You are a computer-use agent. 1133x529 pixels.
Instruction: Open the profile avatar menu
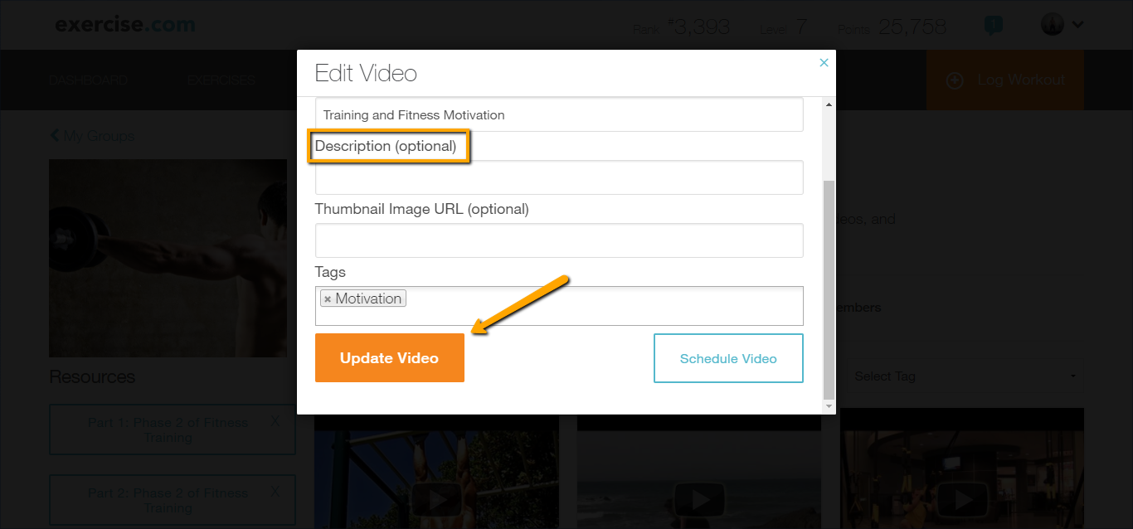click(1052, 24)
